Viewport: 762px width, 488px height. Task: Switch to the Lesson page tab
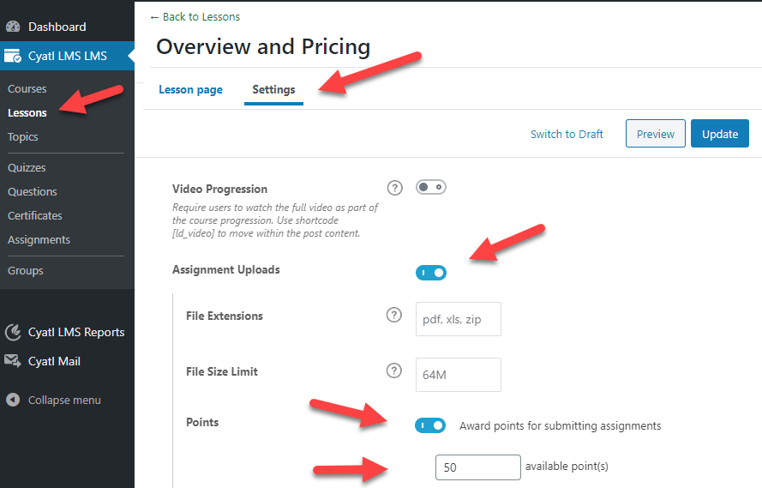[x=190, y=89]
